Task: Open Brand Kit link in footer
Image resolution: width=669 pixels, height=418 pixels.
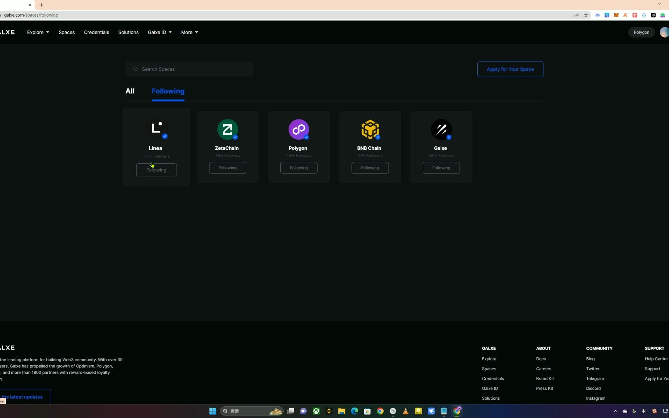Action: tap(545, 379)
